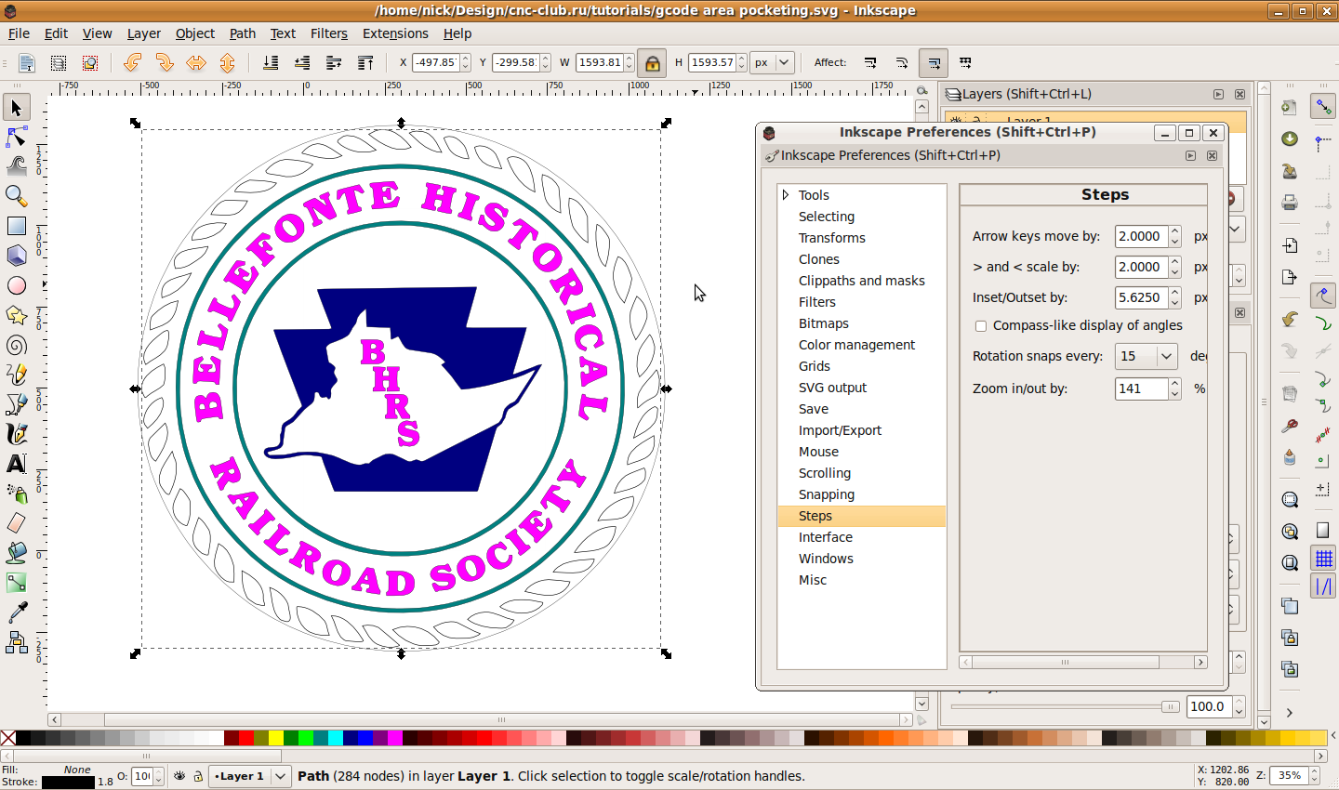Open Snapping preferences page
This screenshot has width=1339, height=790.
827,494
